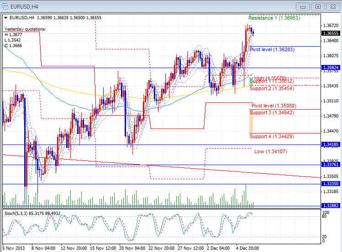Minimize the EURUSD,H4 chart window
The height and width of the screenshot is (252, 342).
coord(303,7)
